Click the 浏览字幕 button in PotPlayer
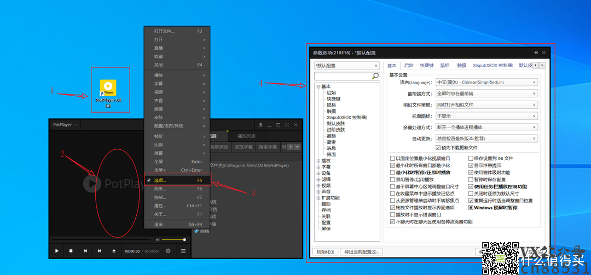Image resolution: width=591 pixels, height=275 pixels. pyautogui.click(x=243, y=147)
